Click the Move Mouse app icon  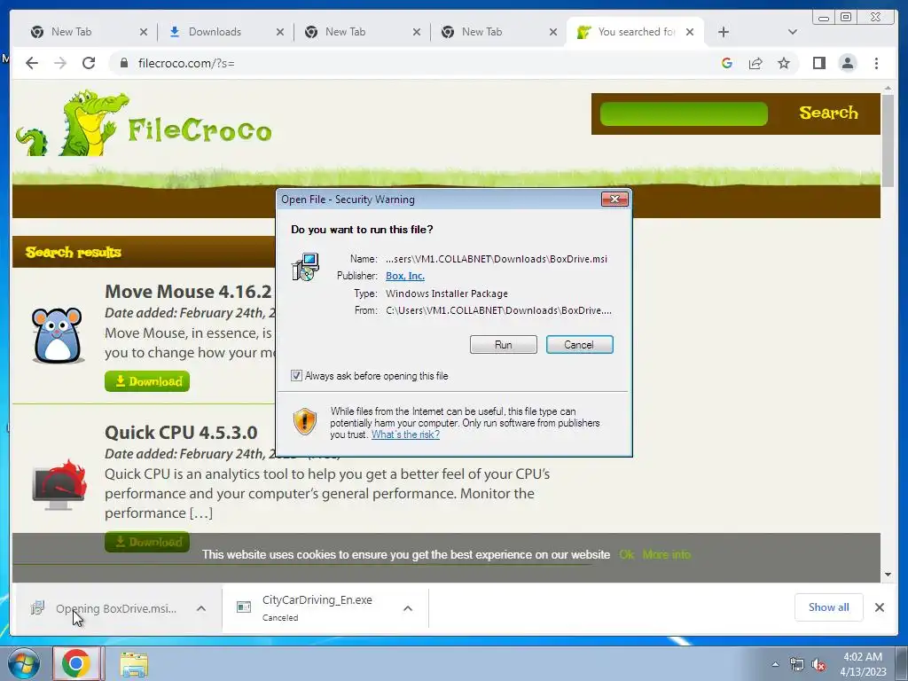click(x=57, y=336)
